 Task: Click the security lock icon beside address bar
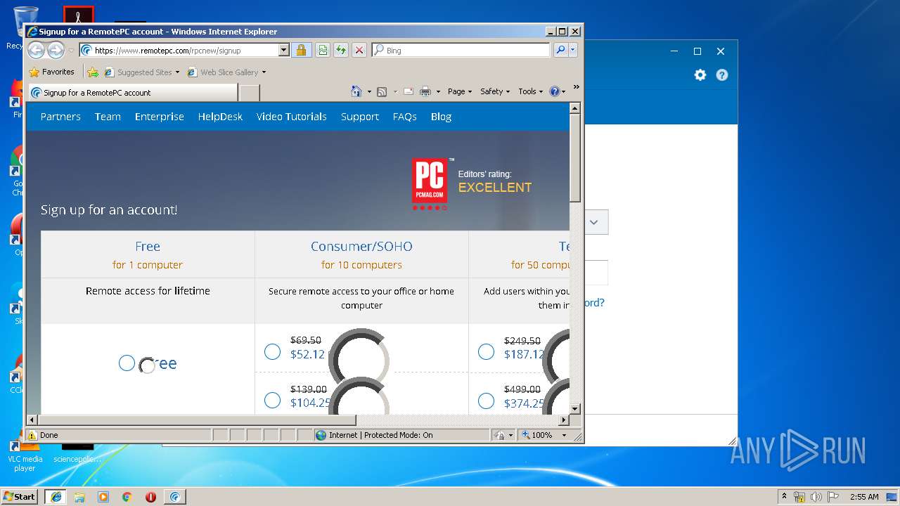(x=301, y=50)
